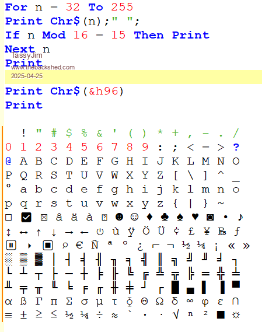Click the sun symbol glyph
Viewport: 262px width, 332px height.
(236, 315)
